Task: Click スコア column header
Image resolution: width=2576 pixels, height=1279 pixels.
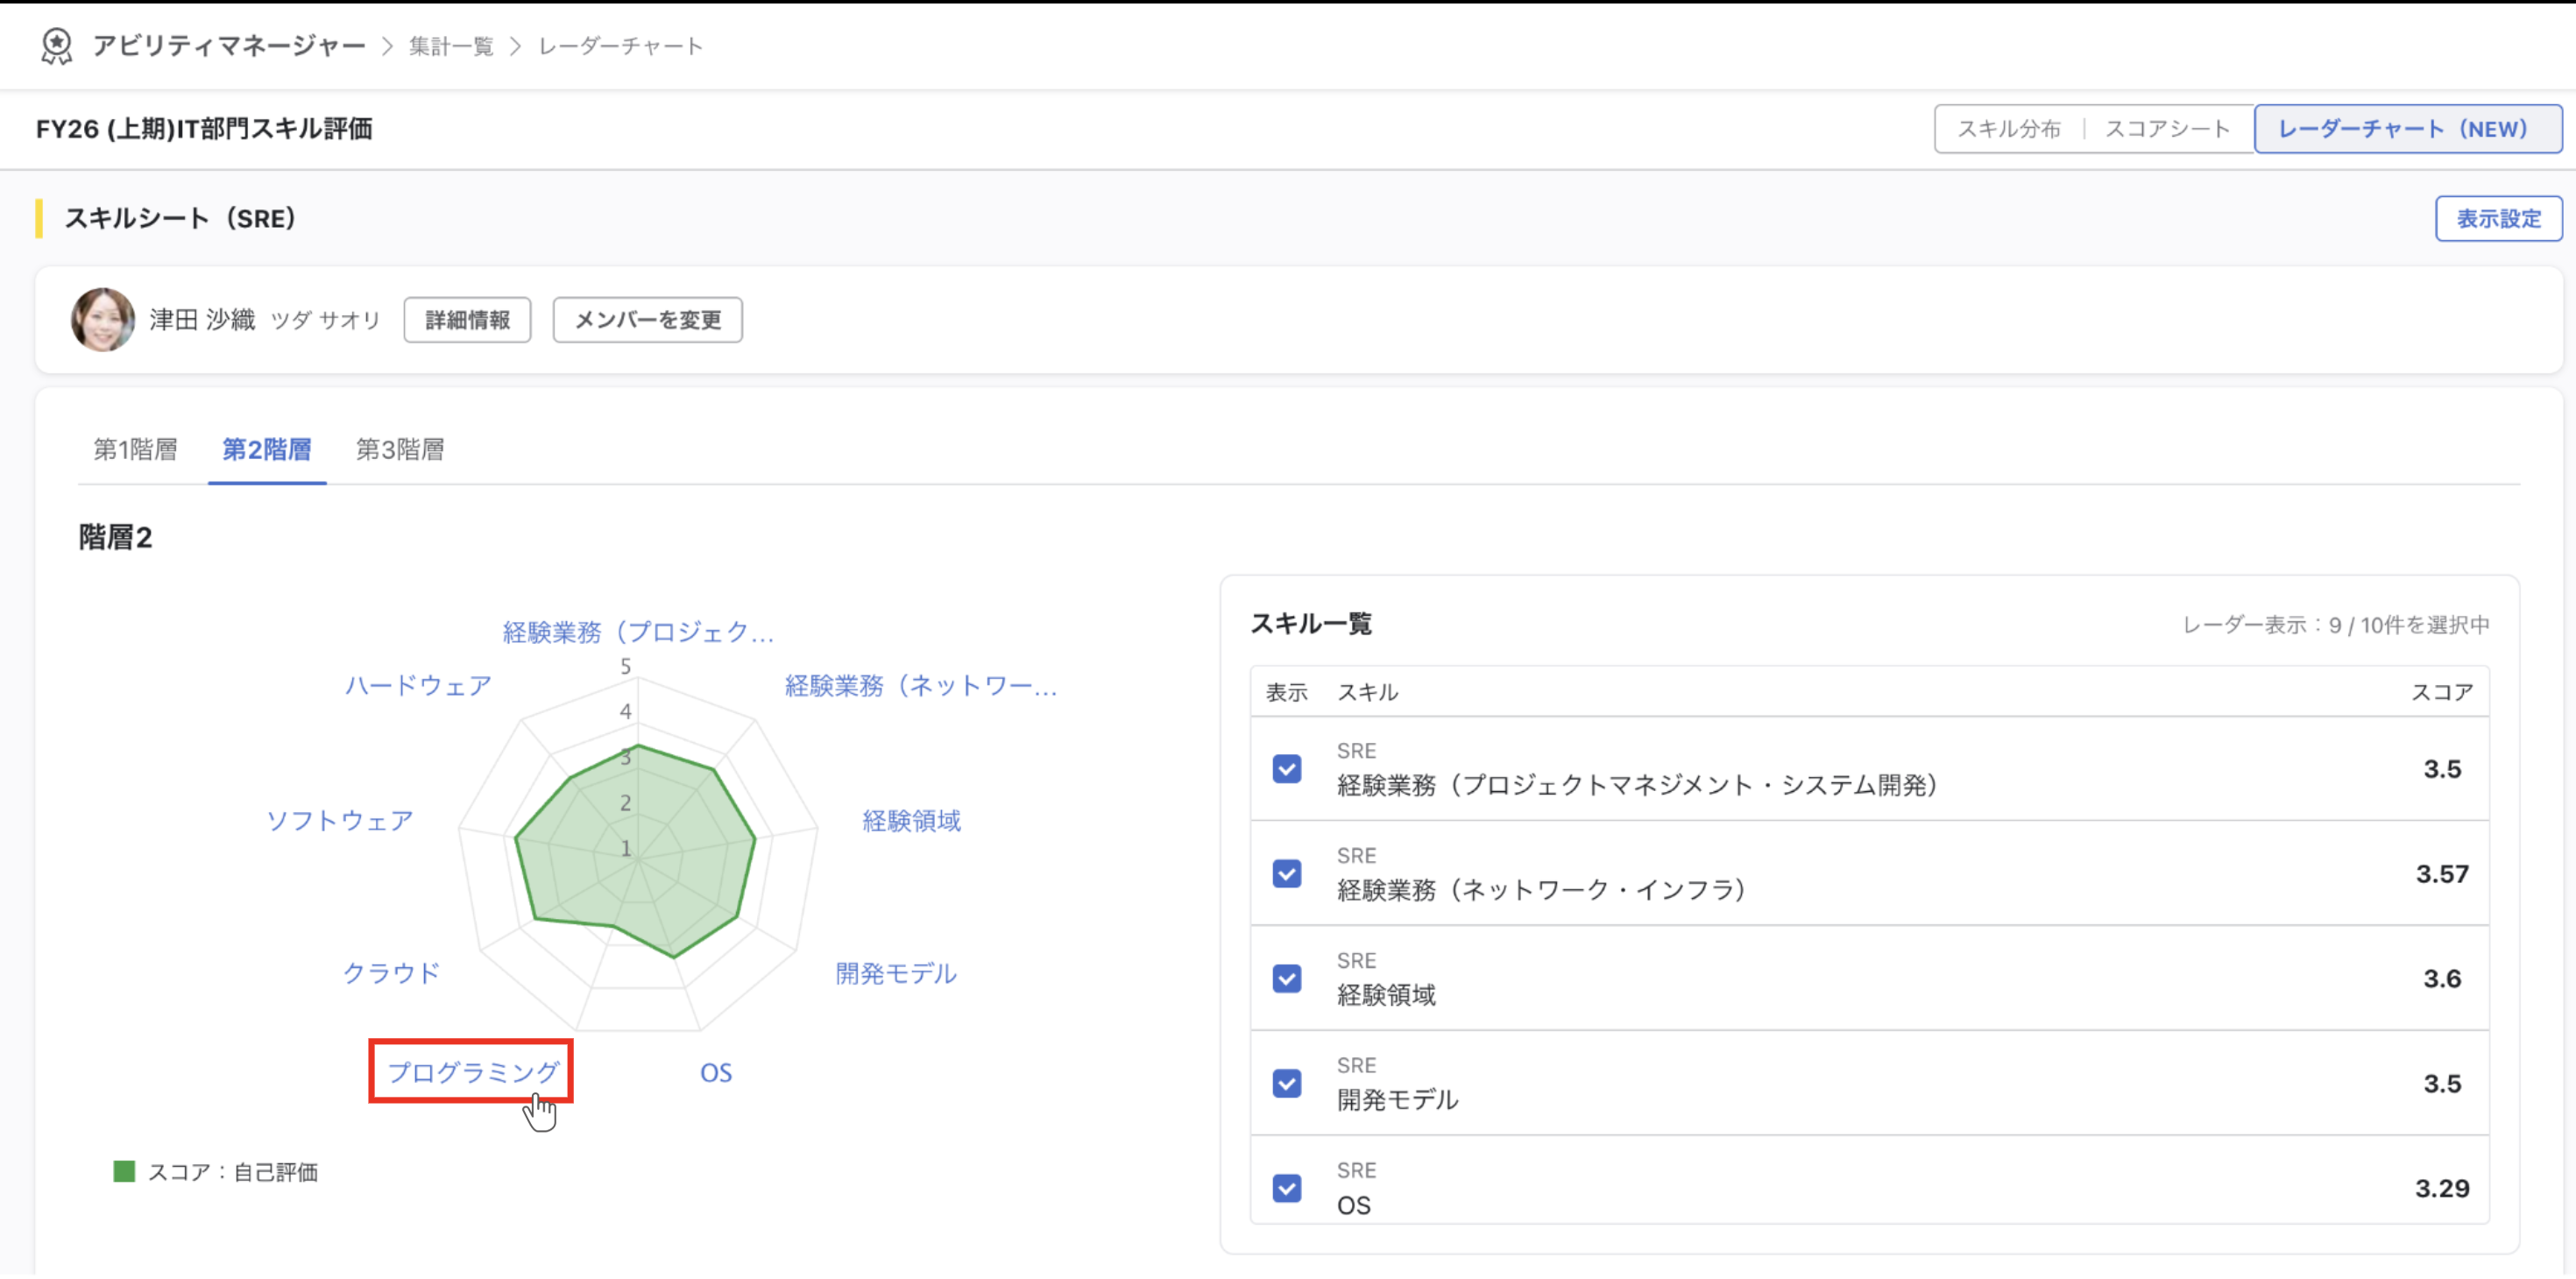Action: click(2441, 693)
